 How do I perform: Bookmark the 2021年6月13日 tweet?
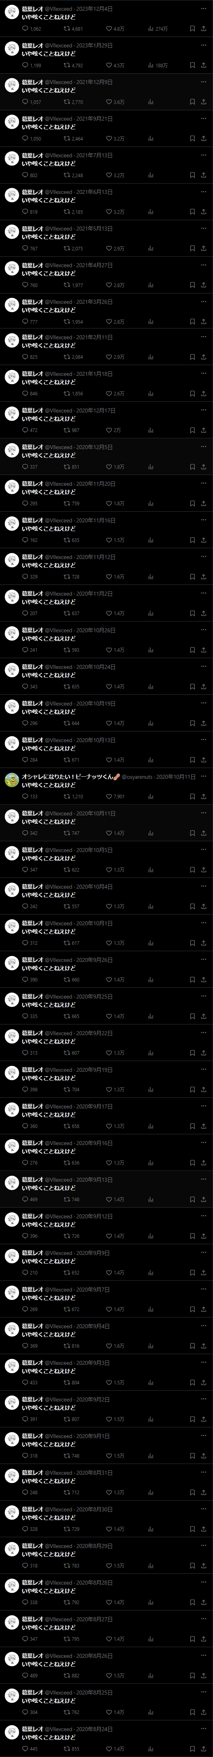pyautogui.click(x=192, y=212)
